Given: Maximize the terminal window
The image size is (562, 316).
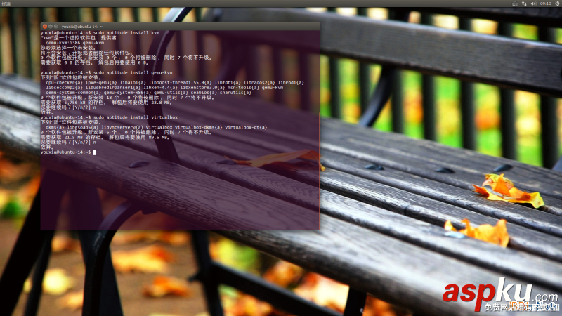Looking at the screenshot, I should coord(56,27).
